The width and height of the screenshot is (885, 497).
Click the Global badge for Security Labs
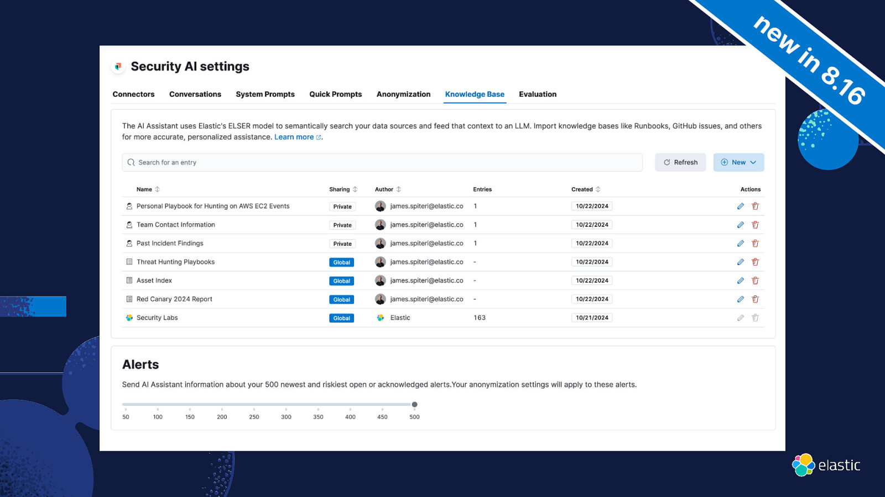342,318
